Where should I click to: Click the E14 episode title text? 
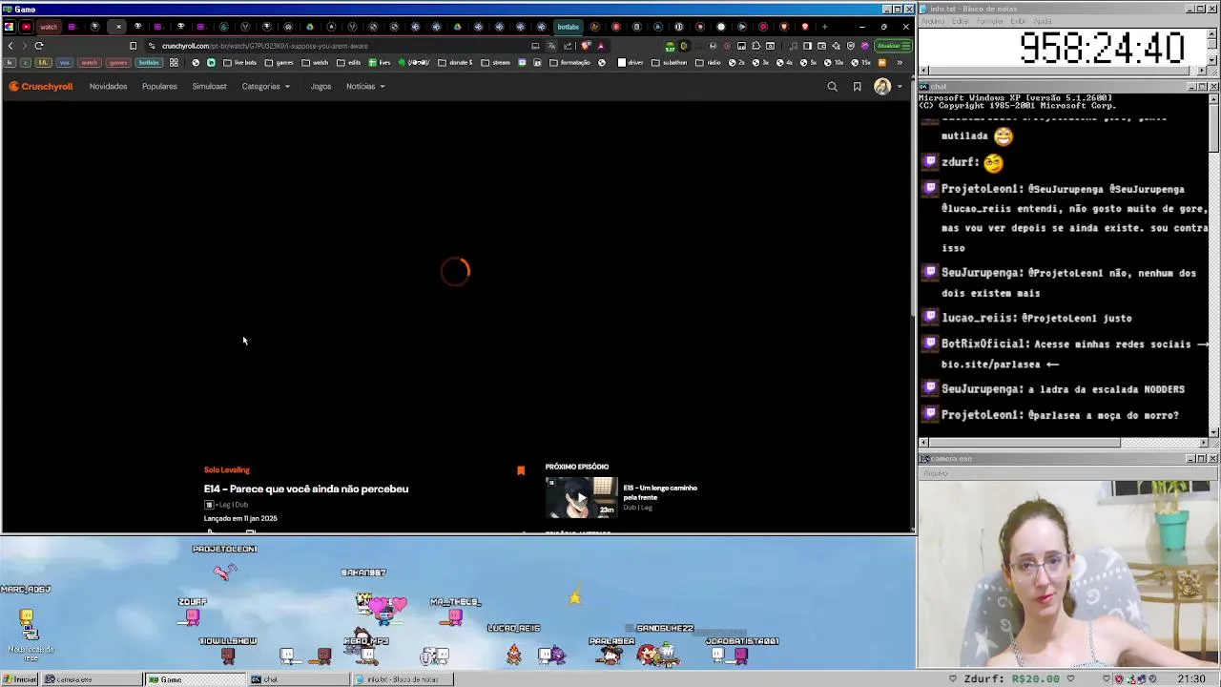306,489
